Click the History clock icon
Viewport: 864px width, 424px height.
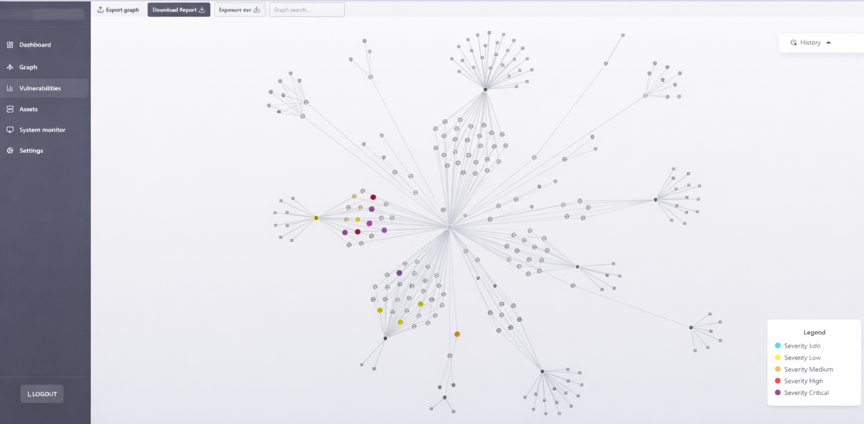click(x=794, y=42)
